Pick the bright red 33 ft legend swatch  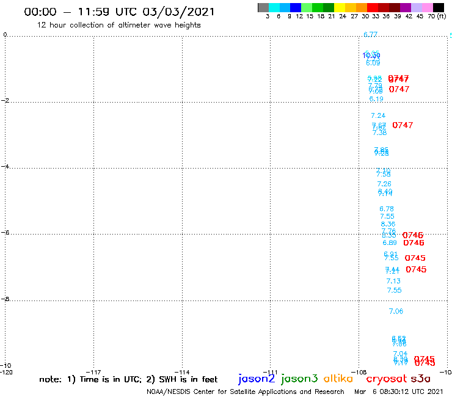[373, 7]
